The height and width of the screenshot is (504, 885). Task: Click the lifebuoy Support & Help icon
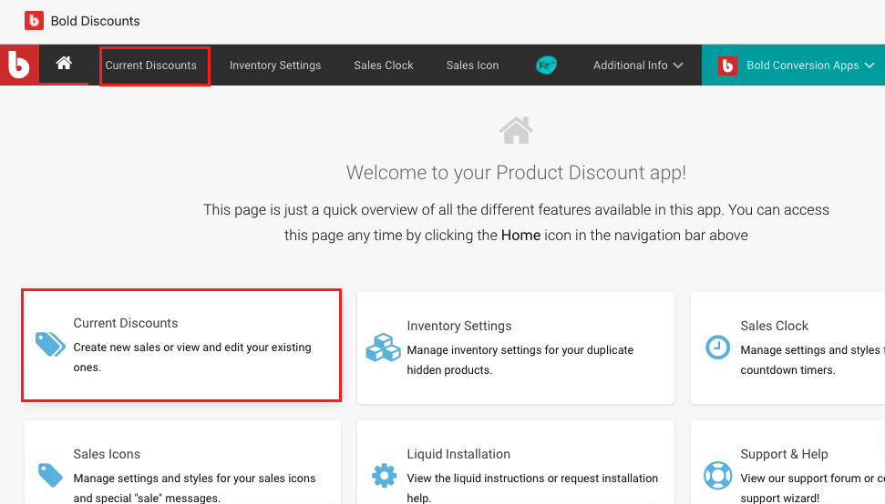pos(717,475)
